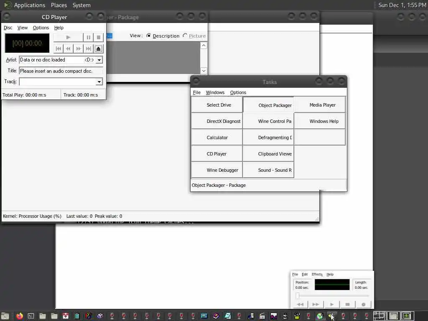Switch to the Sound Recorder task

tap(268, 170)
